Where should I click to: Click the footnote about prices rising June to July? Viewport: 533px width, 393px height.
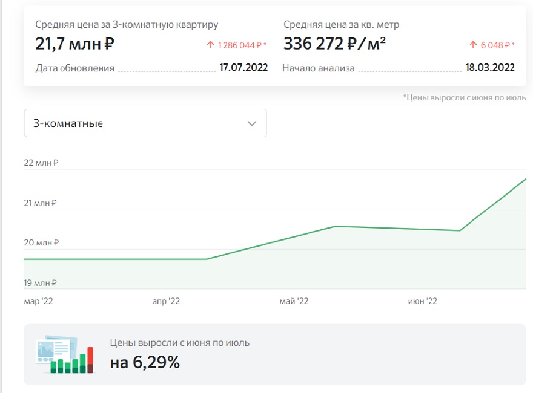[x=465, y=98]
